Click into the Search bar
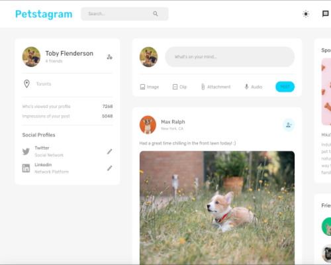The width and height of the screenshot is (331, 265). (x=124, y=14)
